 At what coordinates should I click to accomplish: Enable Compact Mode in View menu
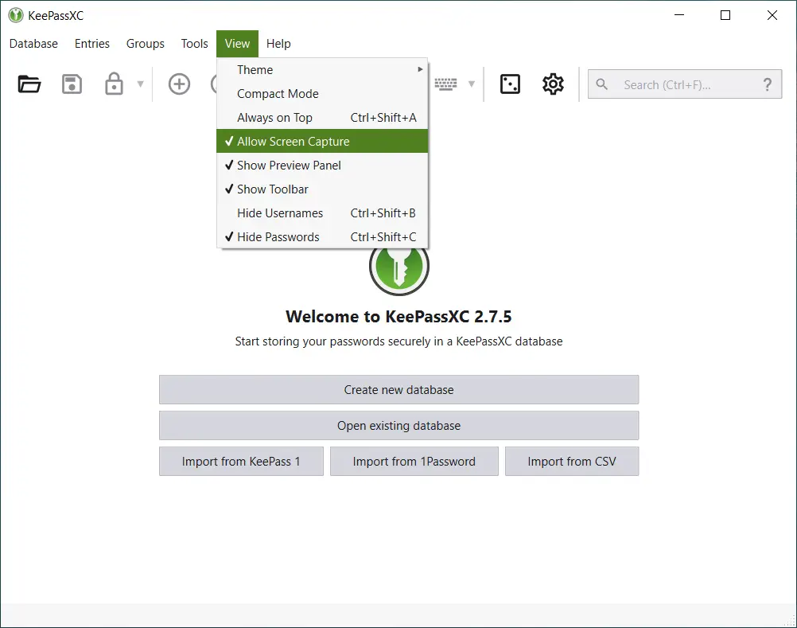pyautogui.click(x=322, y=94)
